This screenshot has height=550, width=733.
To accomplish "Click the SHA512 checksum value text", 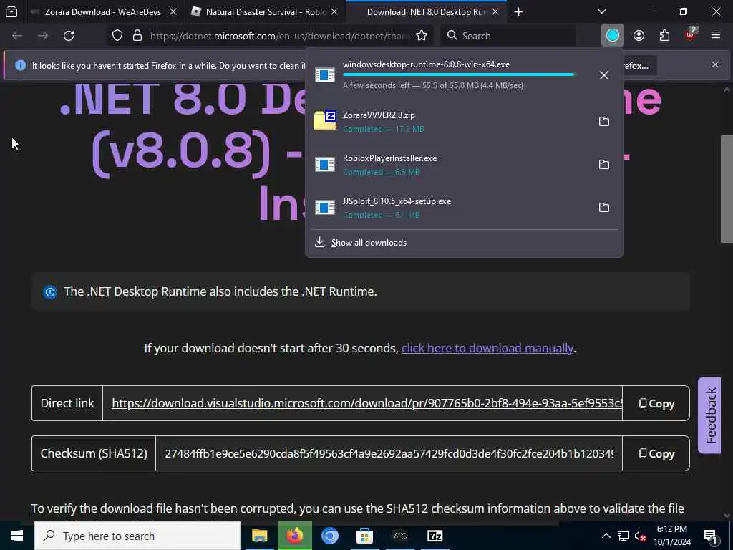I will coord(389,453).
